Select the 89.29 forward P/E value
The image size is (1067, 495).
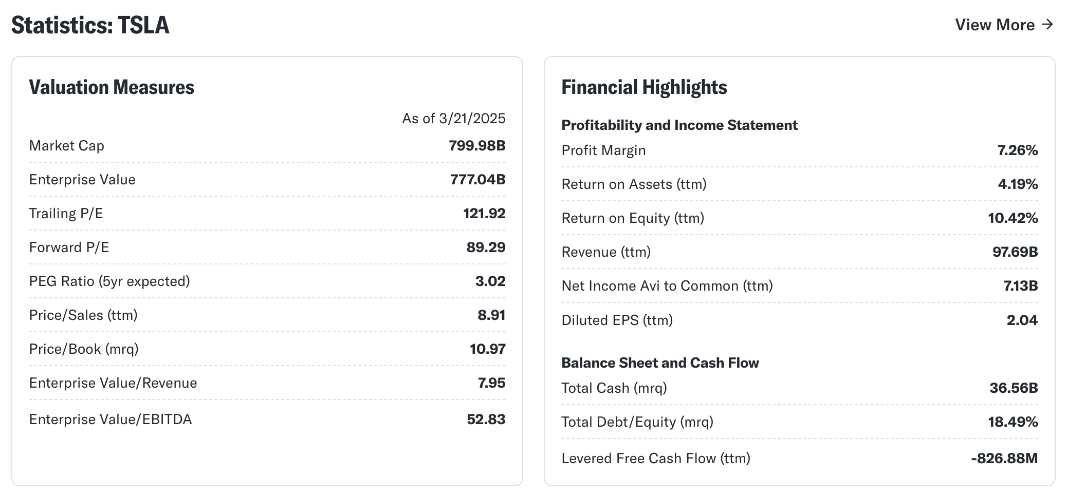click(486, 247)
